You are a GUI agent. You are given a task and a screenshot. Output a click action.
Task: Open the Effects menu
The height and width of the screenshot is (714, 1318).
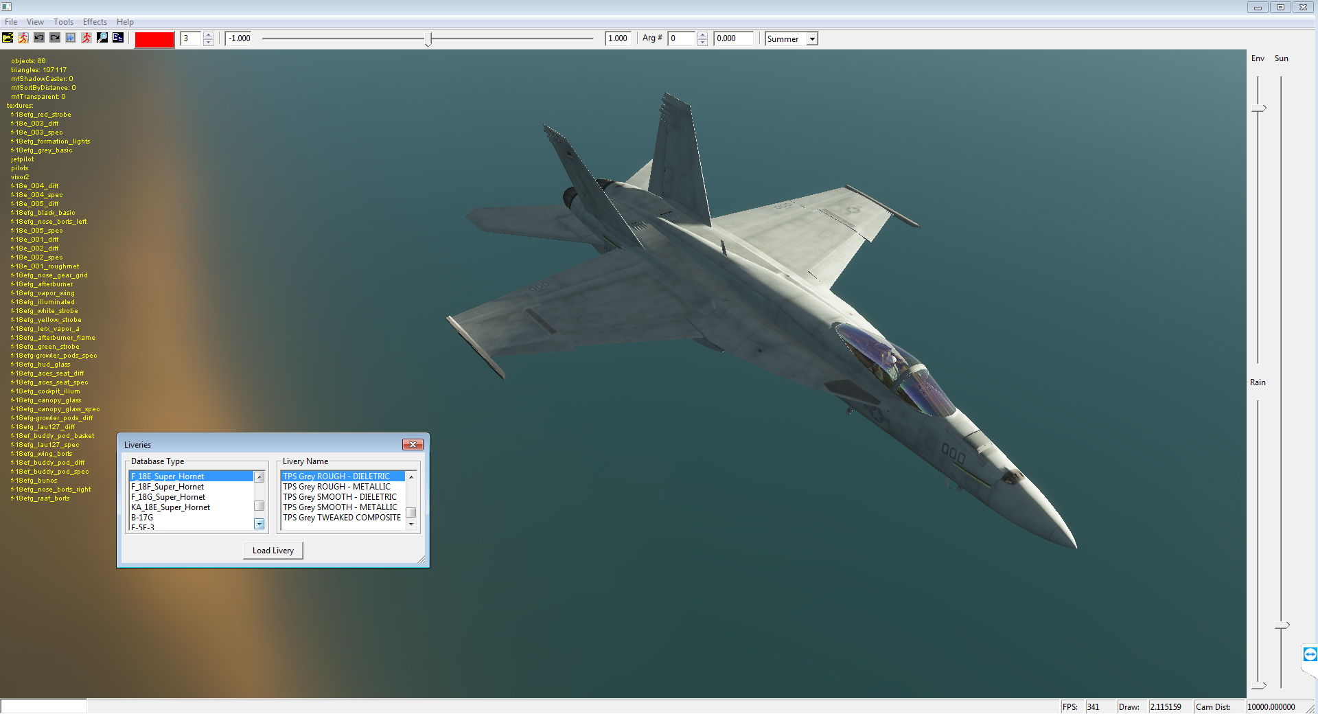(95, 22)
